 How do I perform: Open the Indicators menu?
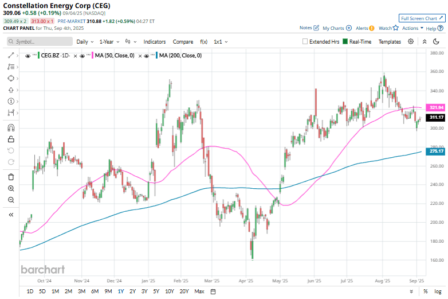click(x=154, y=42)
